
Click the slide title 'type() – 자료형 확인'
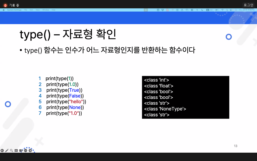(68, 34)
